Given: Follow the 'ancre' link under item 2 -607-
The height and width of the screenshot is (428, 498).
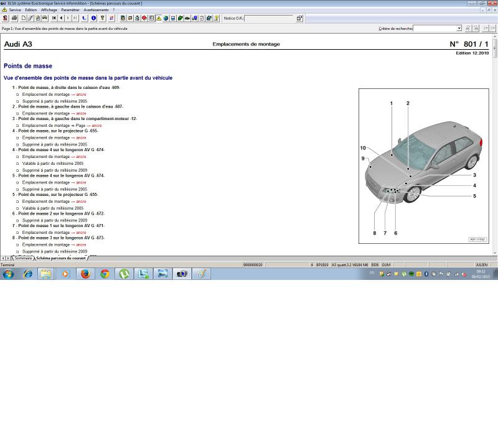Looking at the screenshot, I should 81,113.
